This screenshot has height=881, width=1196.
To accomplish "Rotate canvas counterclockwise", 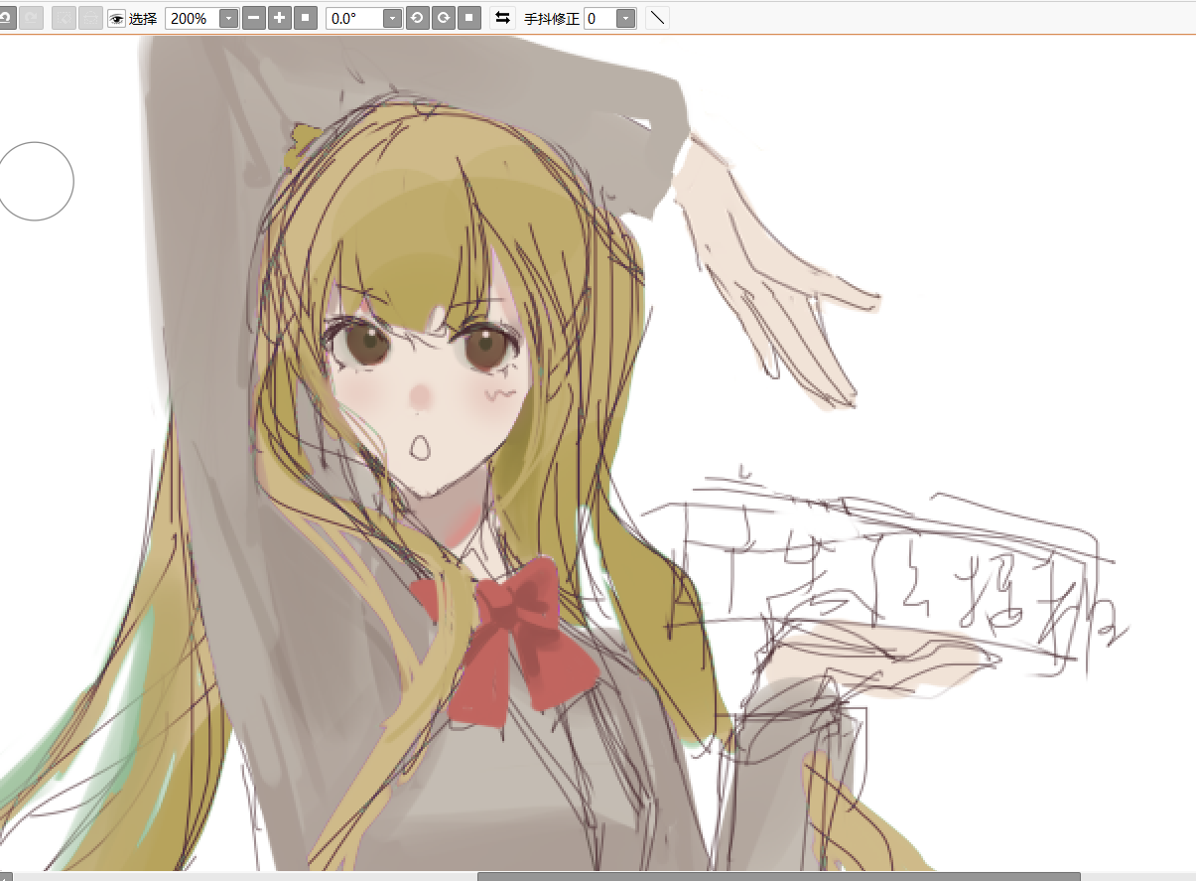I will click(x=418, y=18).
